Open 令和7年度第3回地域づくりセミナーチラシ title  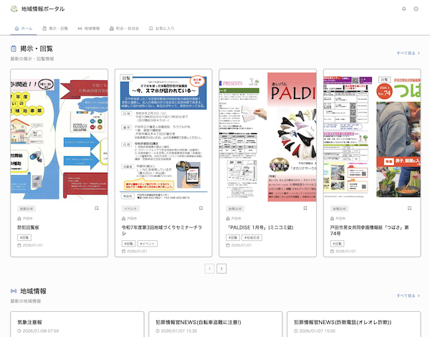pos(162,230)
